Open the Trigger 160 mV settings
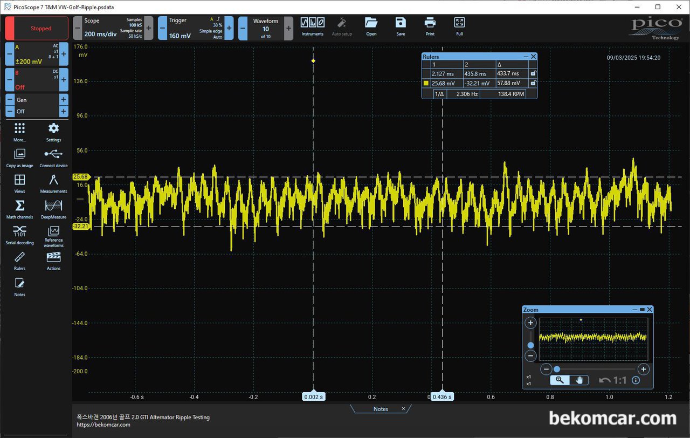Image resolution: width=690 pixels, height=438 pixels. pos(196,28)
